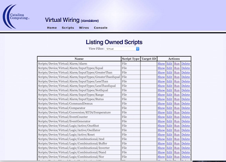Click the Listing Owned Scripts heading
The width and height of the screenshot is (226, 162).
(x=114, y=42)
